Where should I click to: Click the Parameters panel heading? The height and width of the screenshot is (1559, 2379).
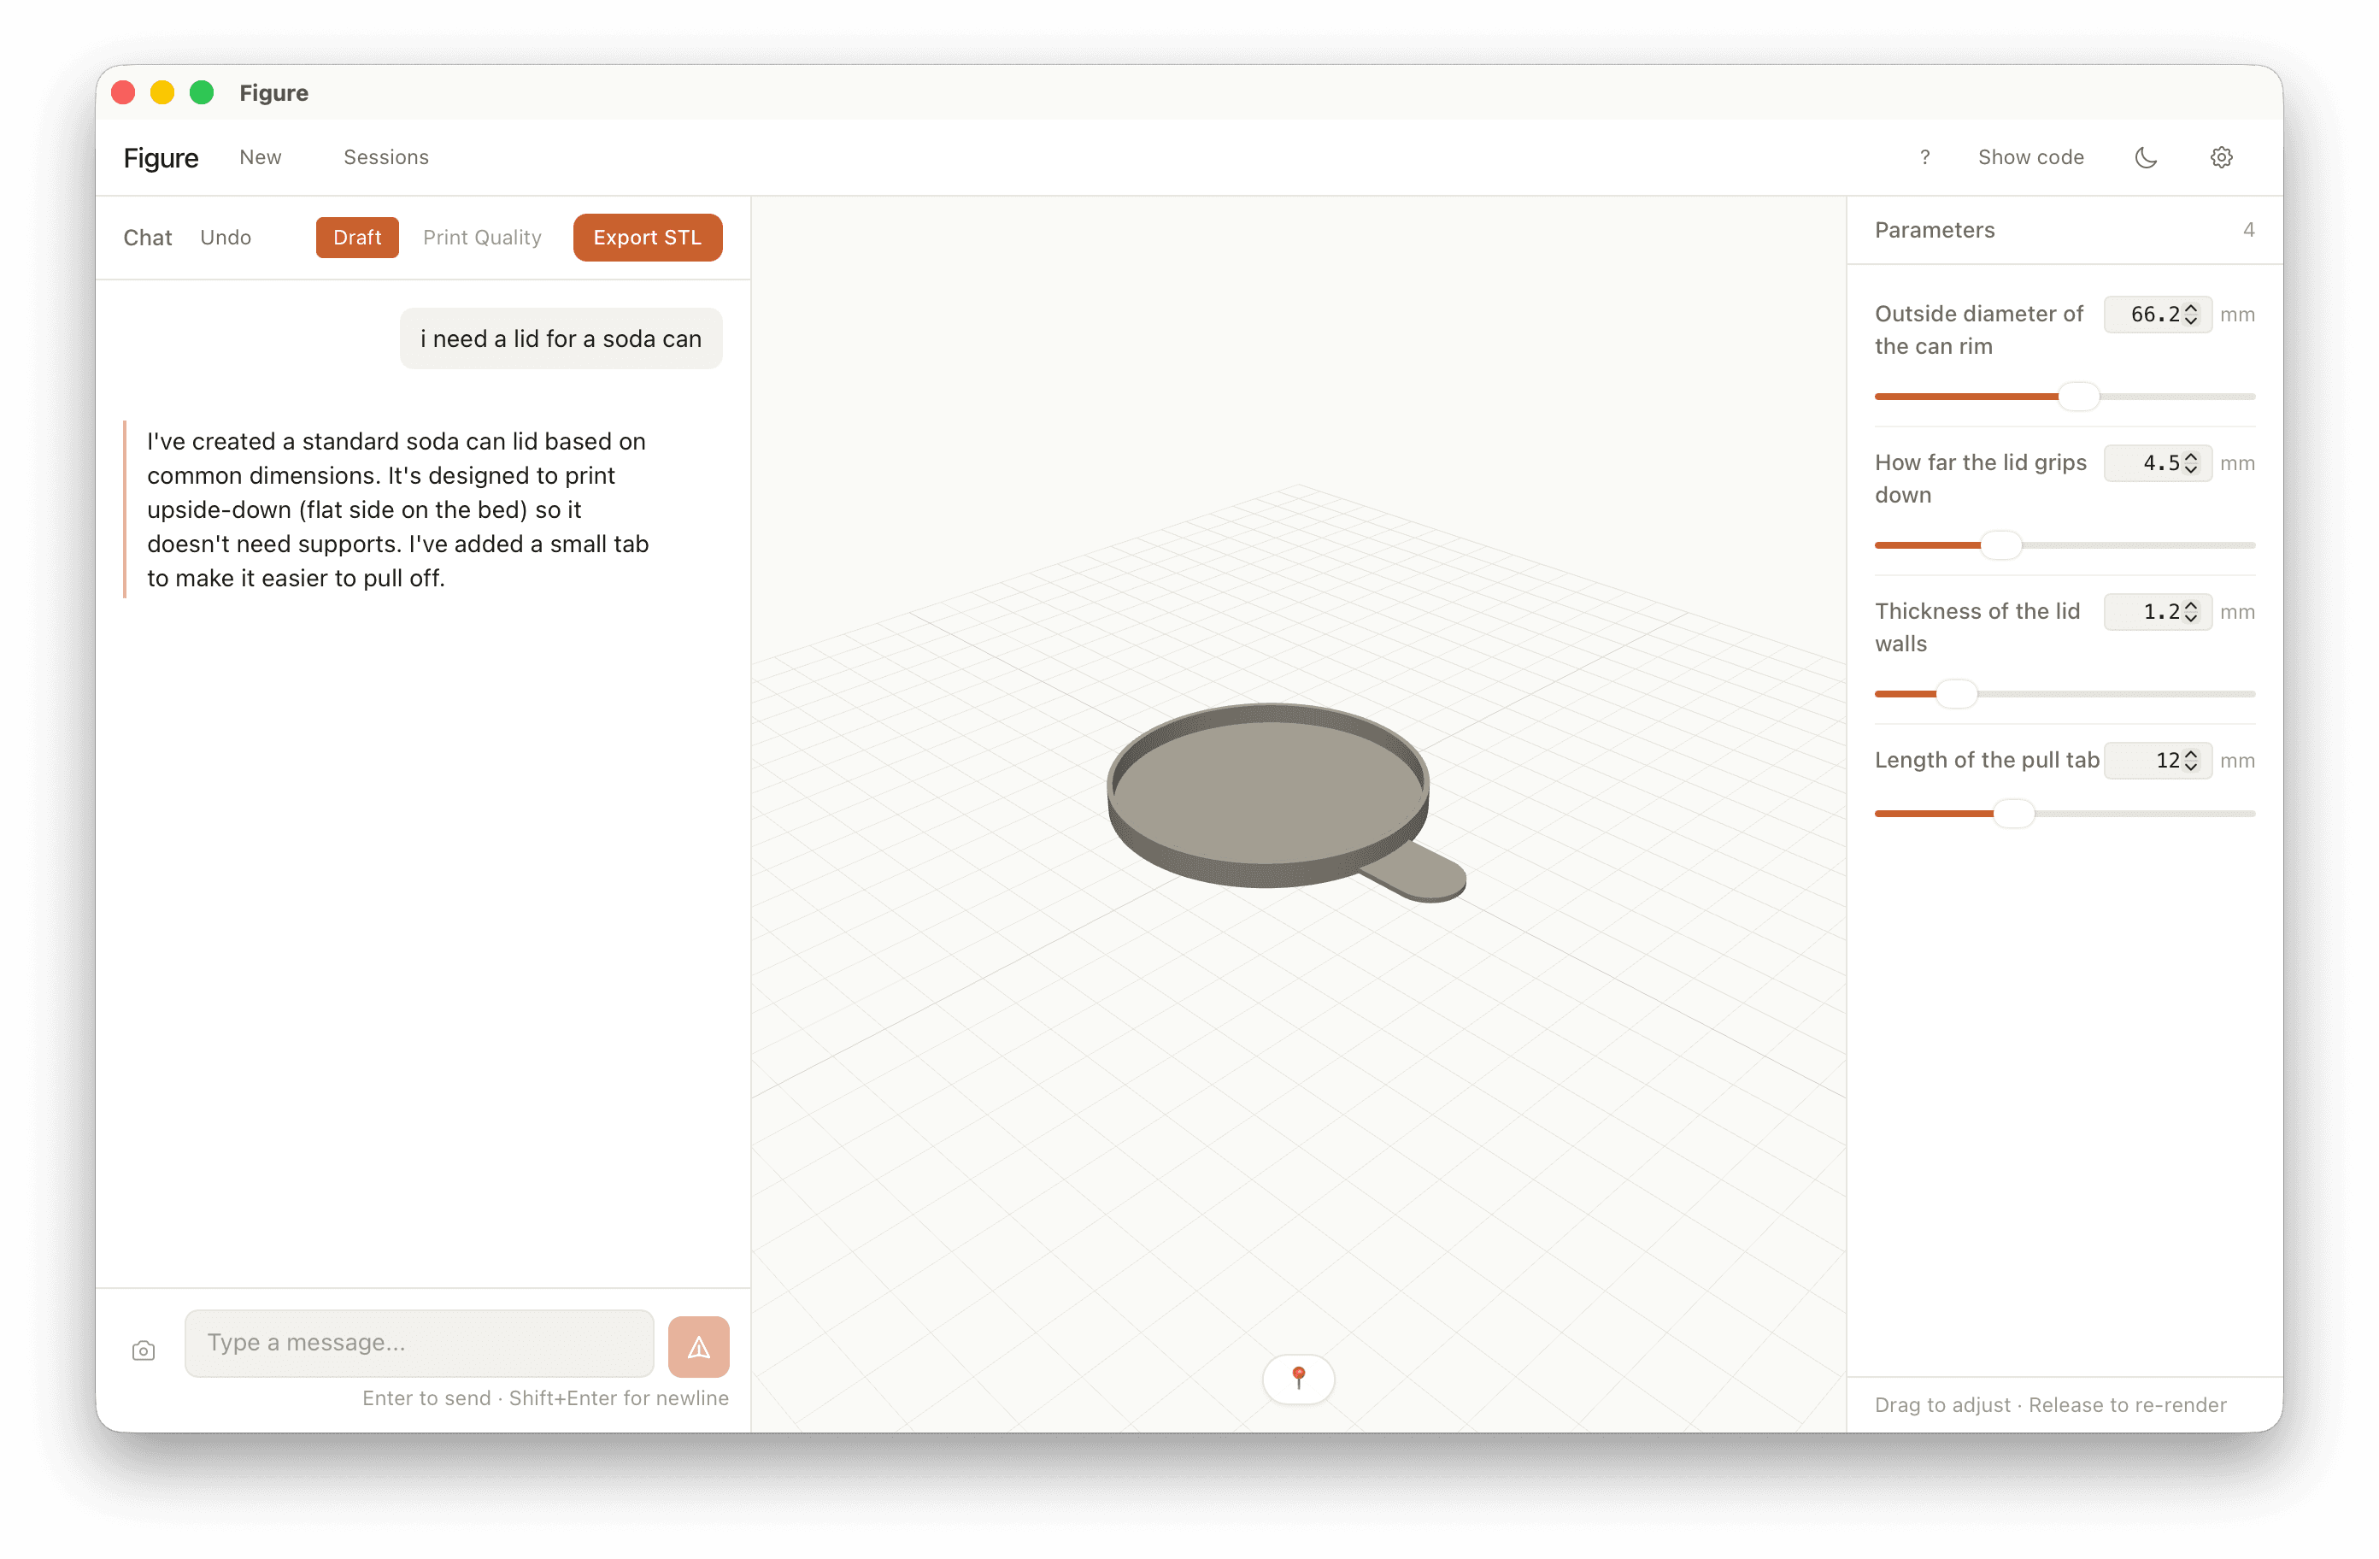pos(1934,230)
